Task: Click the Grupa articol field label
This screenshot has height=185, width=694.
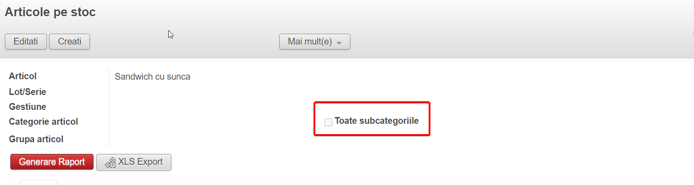Action: [36, 140]
